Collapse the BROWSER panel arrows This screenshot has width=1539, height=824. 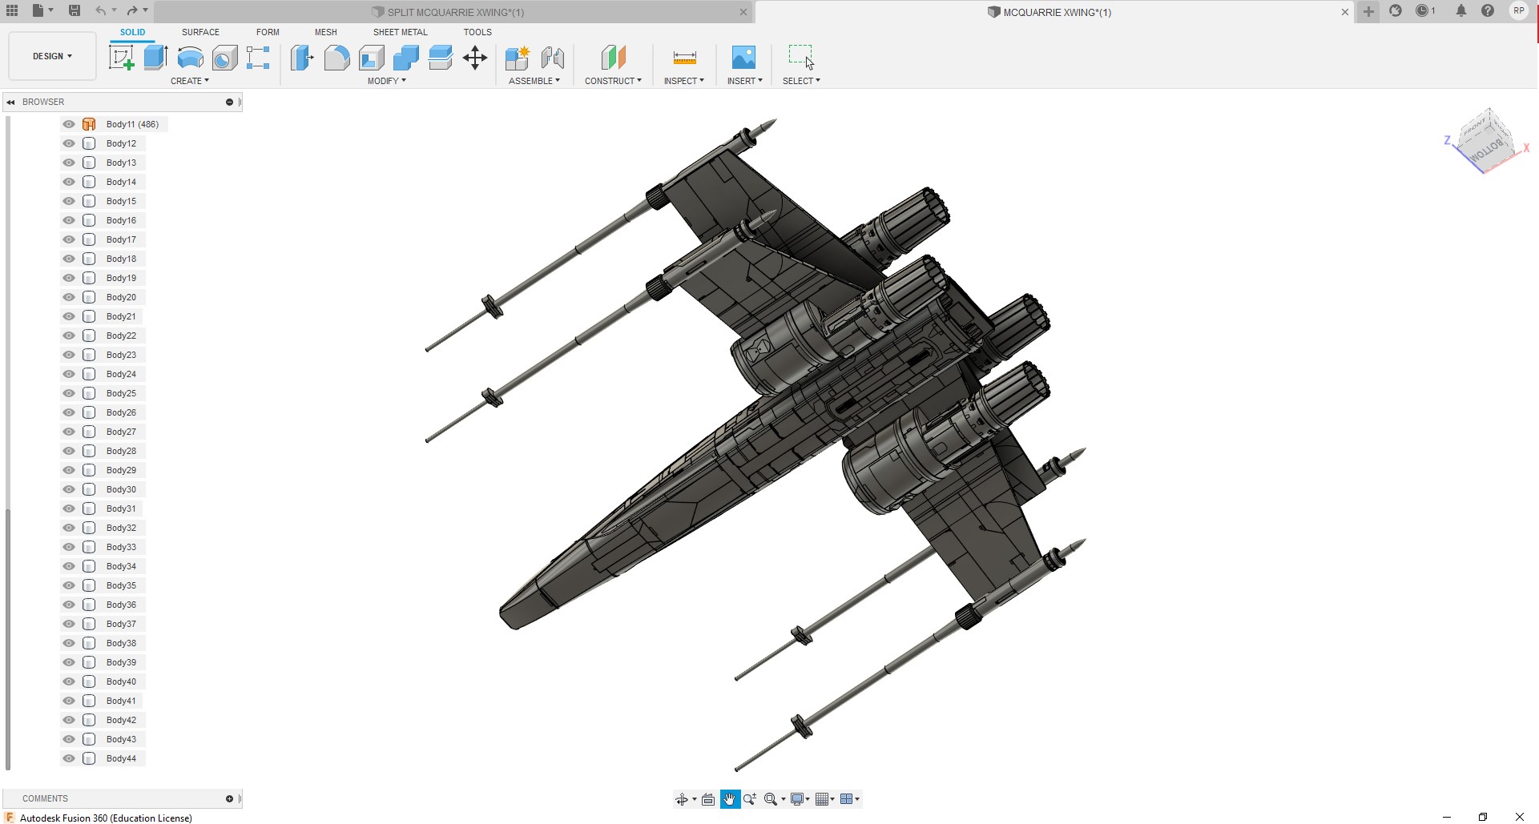click(x=10, y=102)
